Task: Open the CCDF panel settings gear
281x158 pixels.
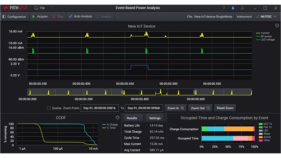Action: (x=117, y=117)
